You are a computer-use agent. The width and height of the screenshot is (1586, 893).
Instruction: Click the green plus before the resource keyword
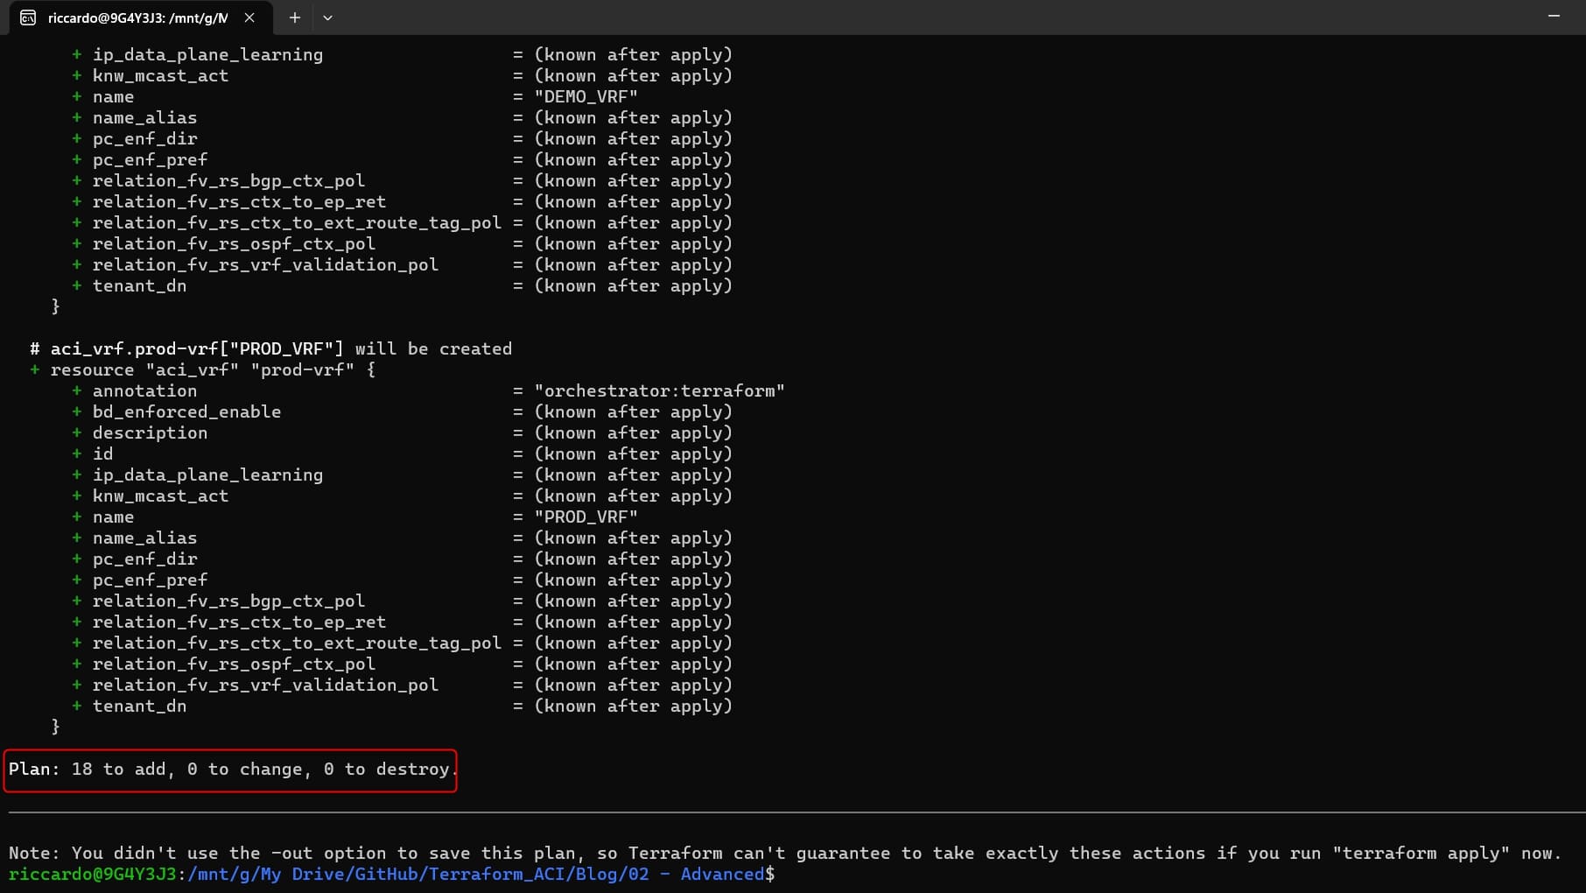coord(35,370)
